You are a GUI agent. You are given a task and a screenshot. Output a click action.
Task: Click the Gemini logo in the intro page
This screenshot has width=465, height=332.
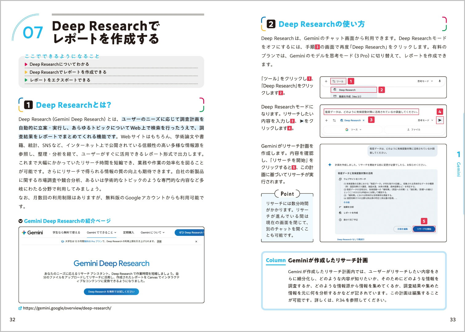pos(32,233)
